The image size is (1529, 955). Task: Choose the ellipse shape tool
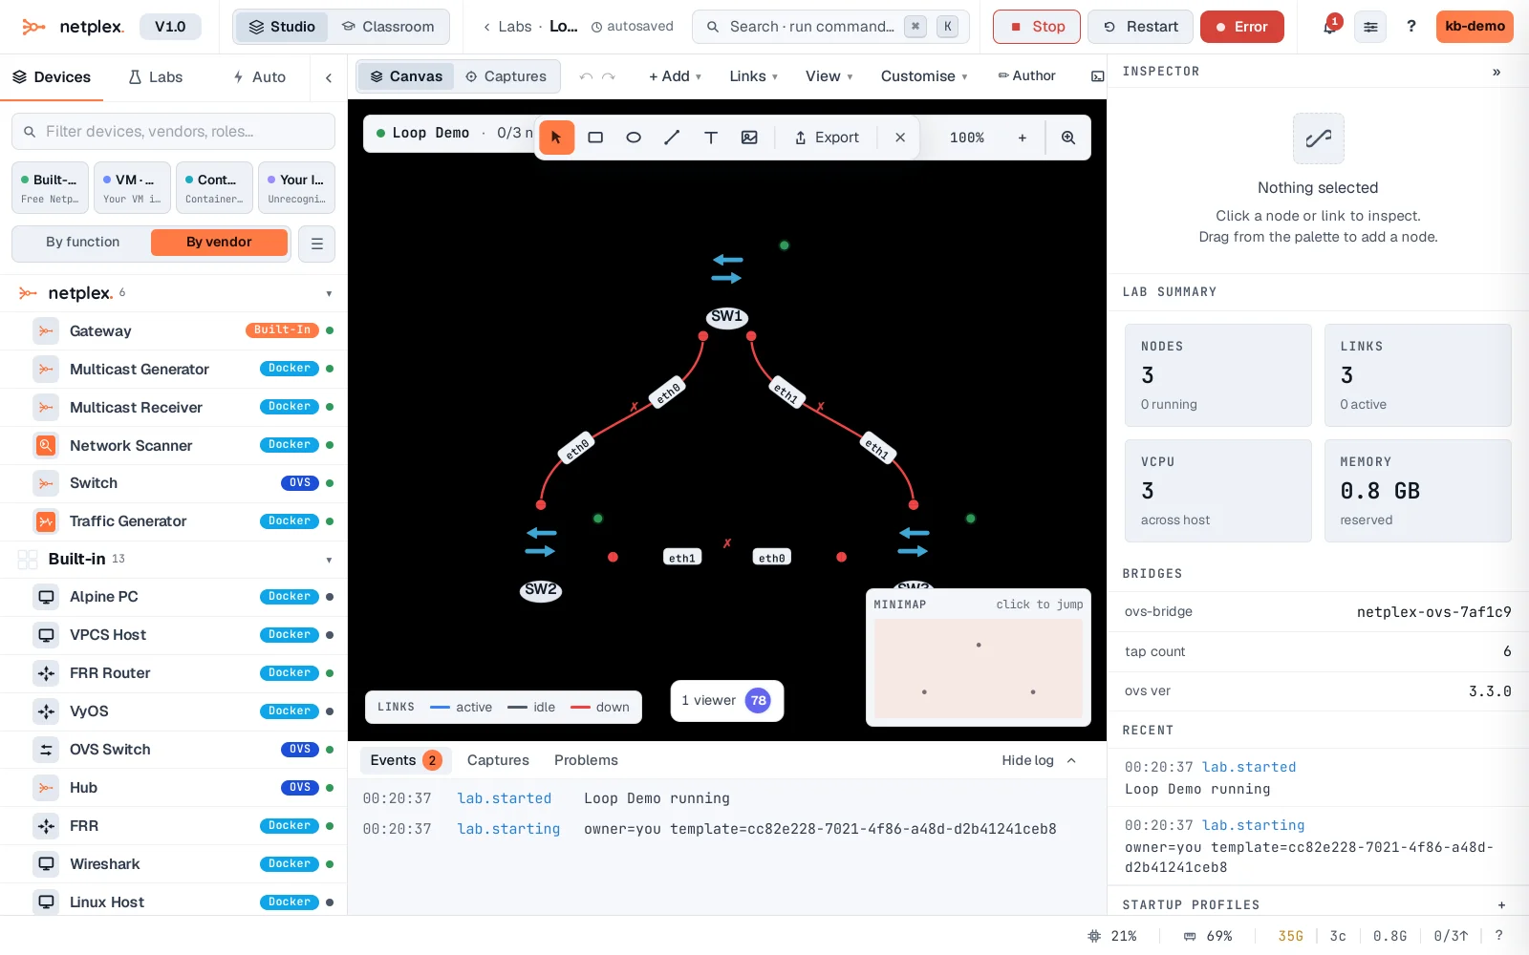[x=634, y=138]
